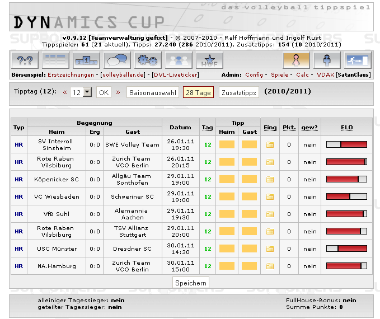Select the male league icon

tap(327, 60)
